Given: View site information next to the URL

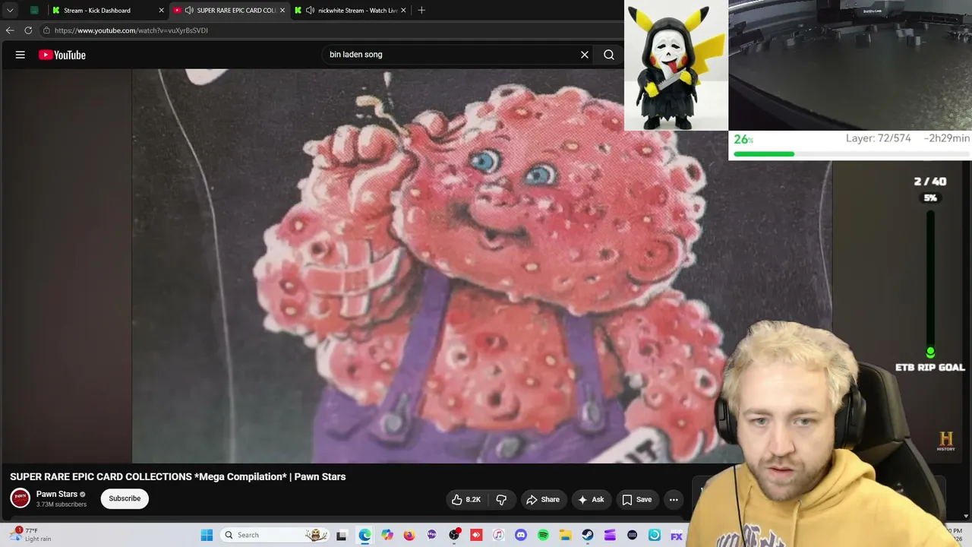Looking at the screenshot, I should (46, 30).
